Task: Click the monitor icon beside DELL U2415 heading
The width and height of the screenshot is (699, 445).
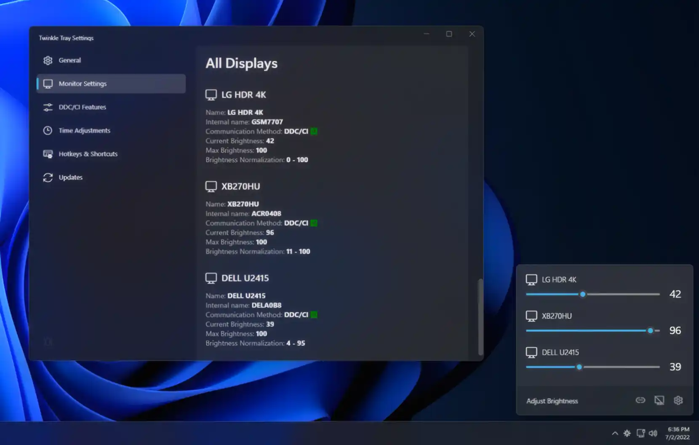Action: 211,278
